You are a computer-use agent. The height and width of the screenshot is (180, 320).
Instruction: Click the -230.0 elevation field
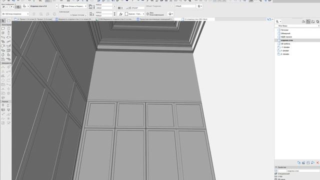104,8
